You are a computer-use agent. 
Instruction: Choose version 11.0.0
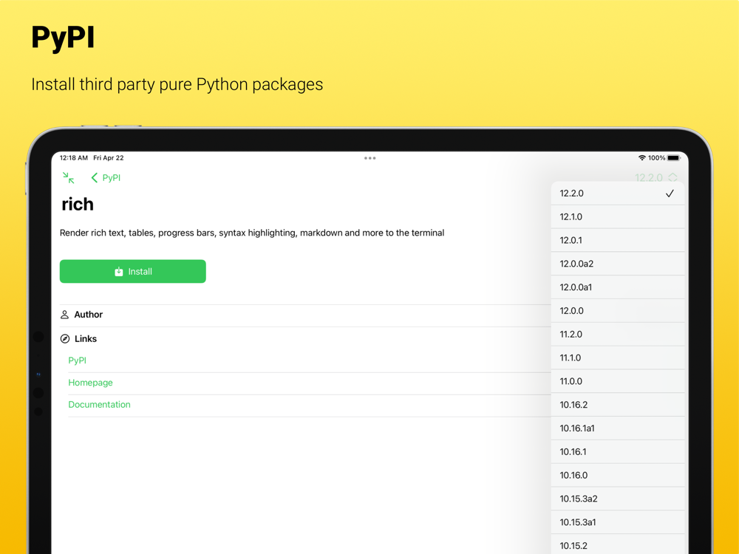[x=617, y=381]
